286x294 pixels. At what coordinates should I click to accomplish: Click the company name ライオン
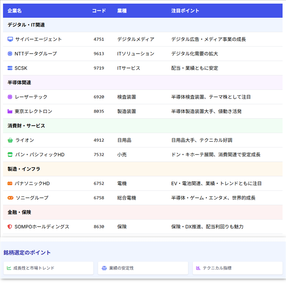25,140
